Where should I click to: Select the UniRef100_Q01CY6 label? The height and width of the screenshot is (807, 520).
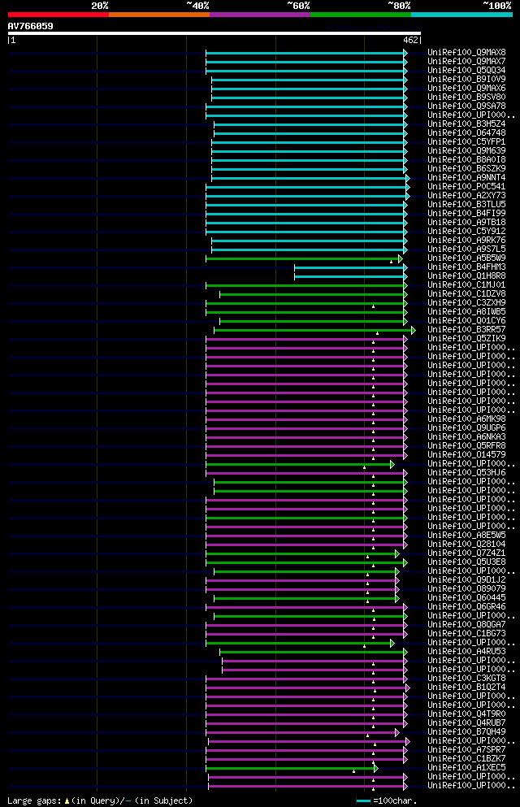pyautogui.click(x=466, y=321)
